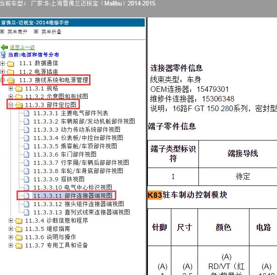Expand the 11.2 电源插座 node

point(2,72)
